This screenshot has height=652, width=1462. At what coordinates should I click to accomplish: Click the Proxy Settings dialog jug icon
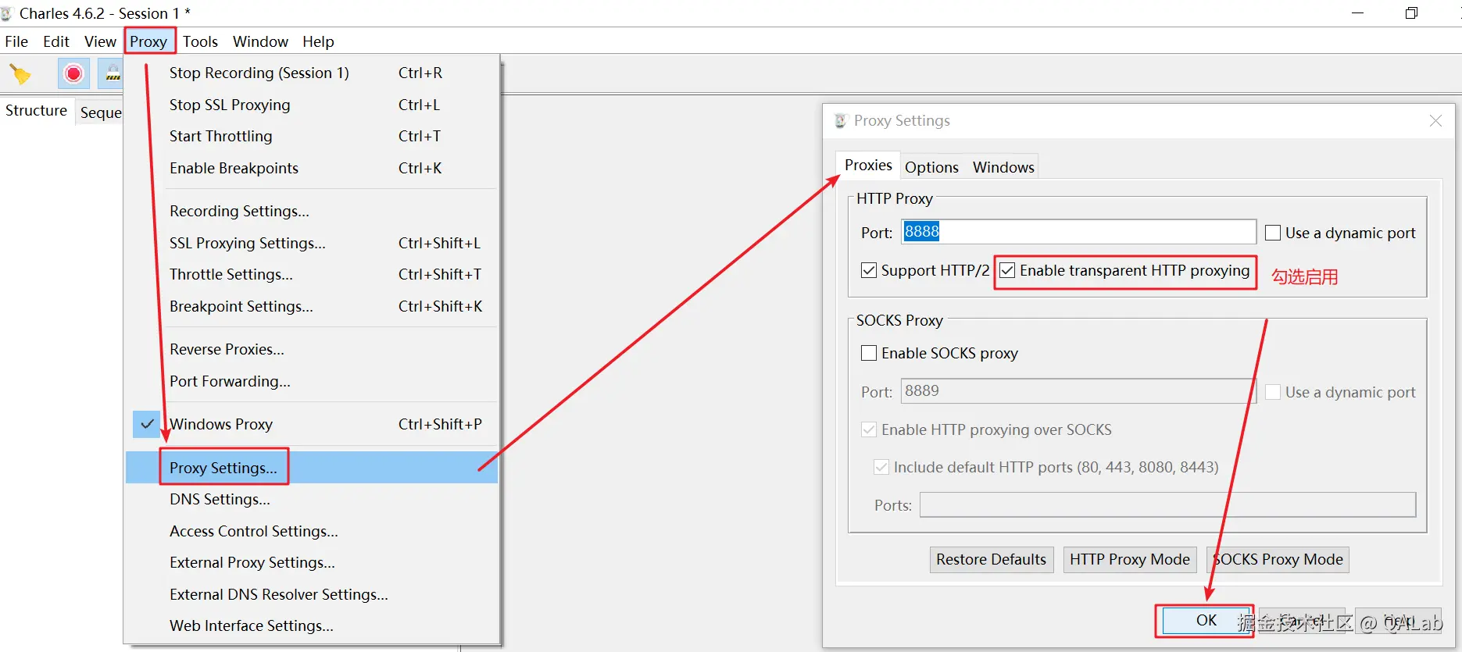(841, 121)
